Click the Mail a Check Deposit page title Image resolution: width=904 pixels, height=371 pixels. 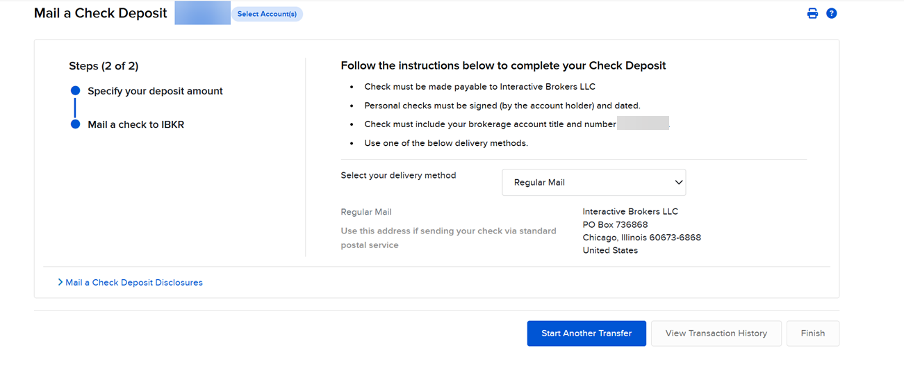[x=101, y=13]
